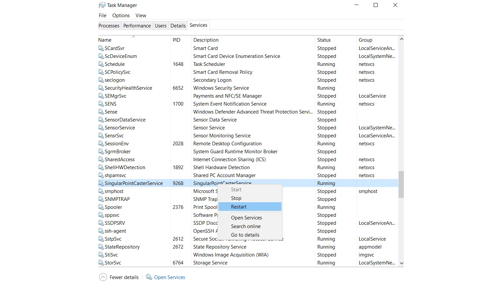Screen dimensions: 502x283
Task: Switch to the Performance tab
Action: click(137, 26)
